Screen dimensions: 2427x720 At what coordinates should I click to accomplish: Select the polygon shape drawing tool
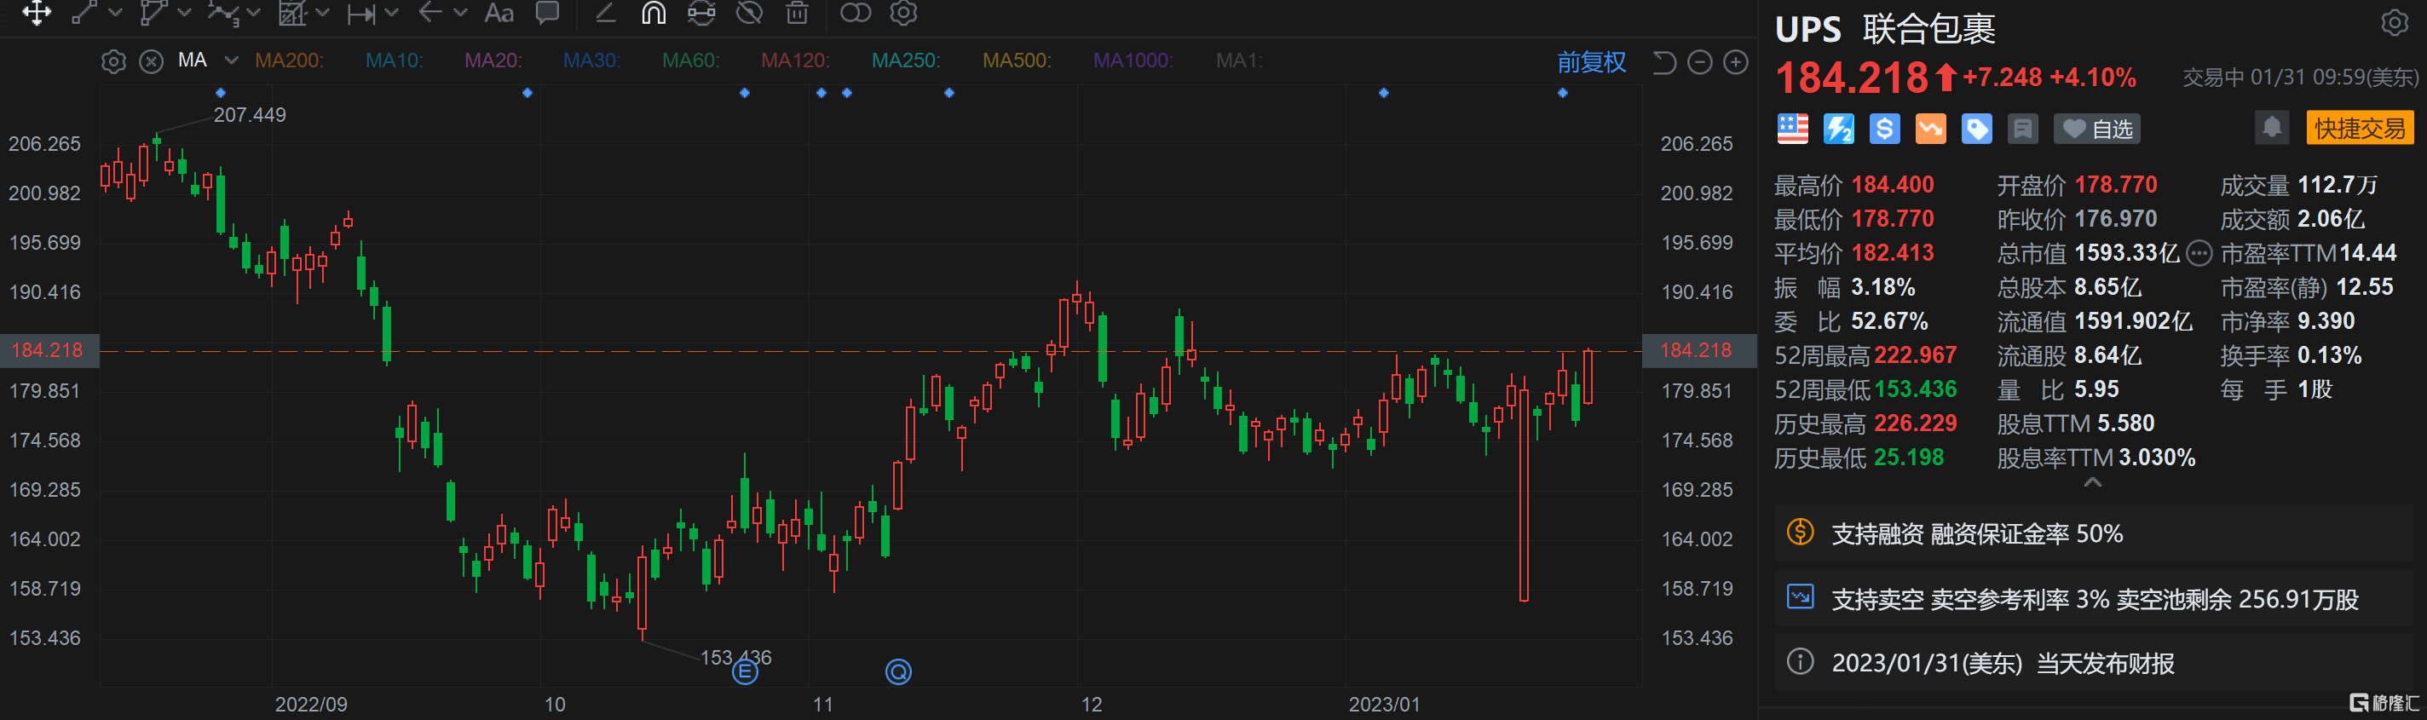click(153, 13)
